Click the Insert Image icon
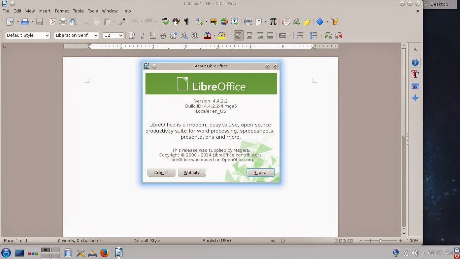460x259 pixels. click(214, 22)
